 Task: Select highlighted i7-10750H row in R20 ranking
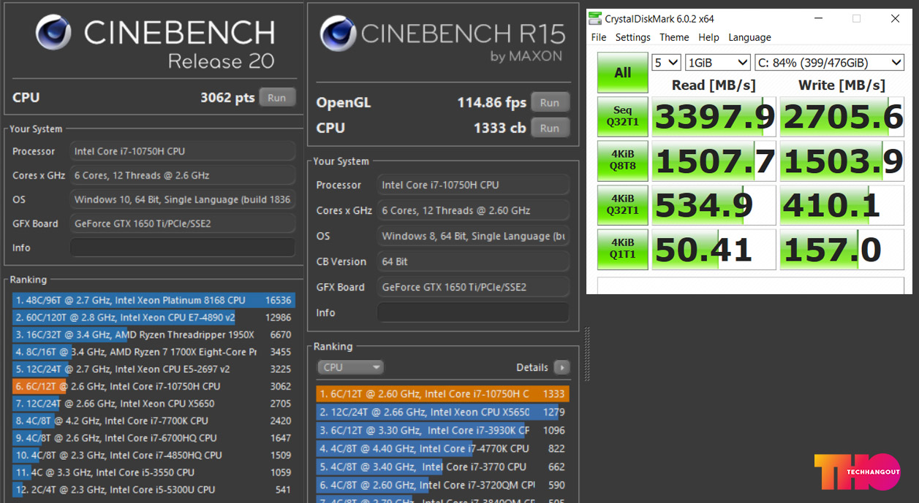point(154,386)
